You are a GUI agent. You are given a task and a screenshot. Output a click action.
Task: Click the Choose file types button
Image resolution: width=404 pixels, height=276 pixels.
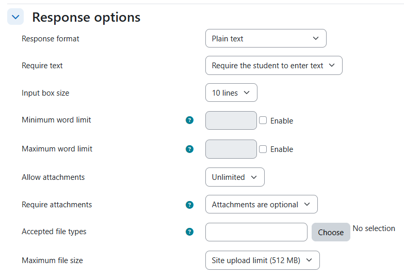[331, 232]
